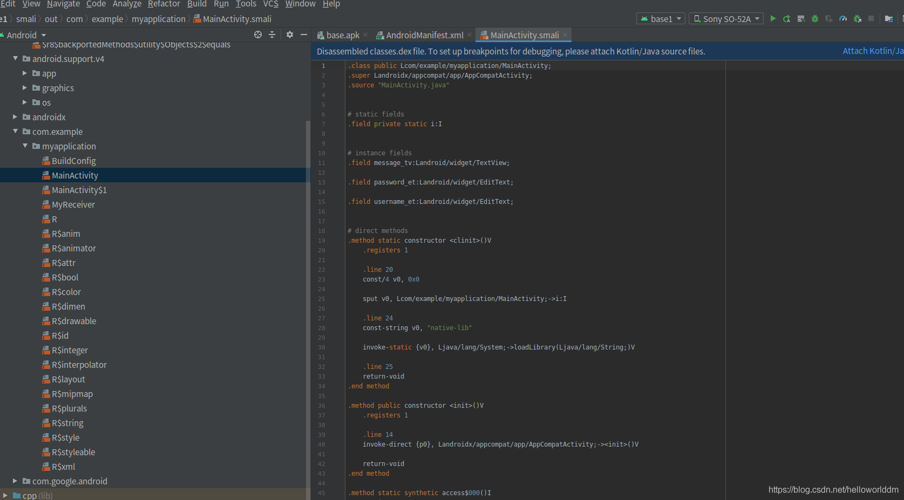Open the base1 run configuration dropdown
904x500 pixels.
point(661,19)
